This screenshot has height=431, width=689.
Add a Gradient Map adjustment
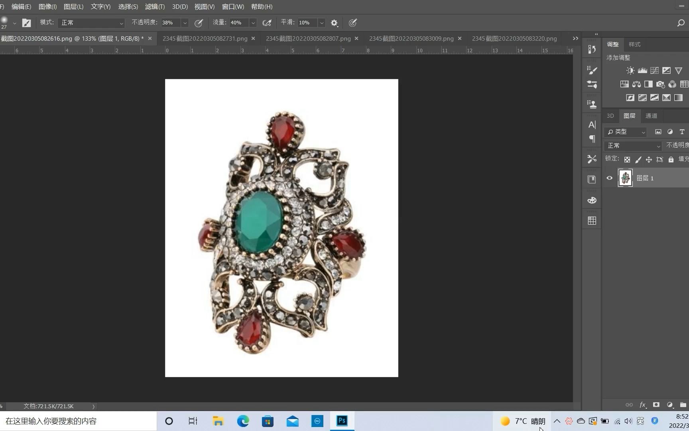(x=678, y=98)
